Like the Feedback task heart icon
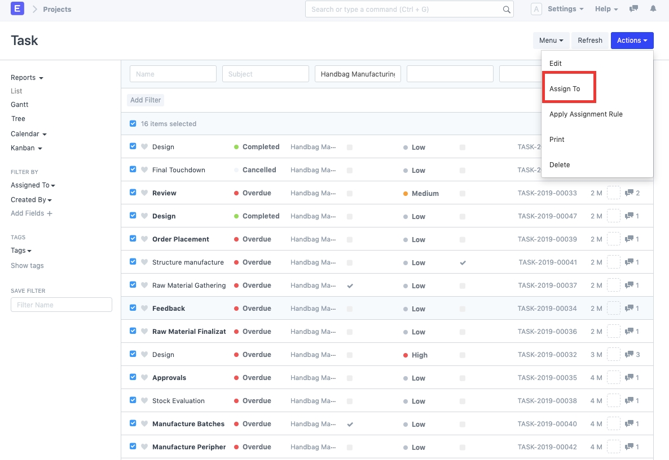Viewport: 669px width, 460px height. (144, 309)
